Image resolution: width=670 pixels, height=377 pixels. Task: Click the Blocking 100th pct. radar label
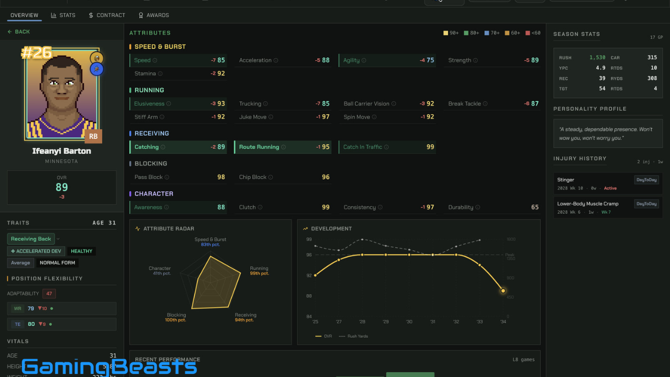[x=176, y=317]
